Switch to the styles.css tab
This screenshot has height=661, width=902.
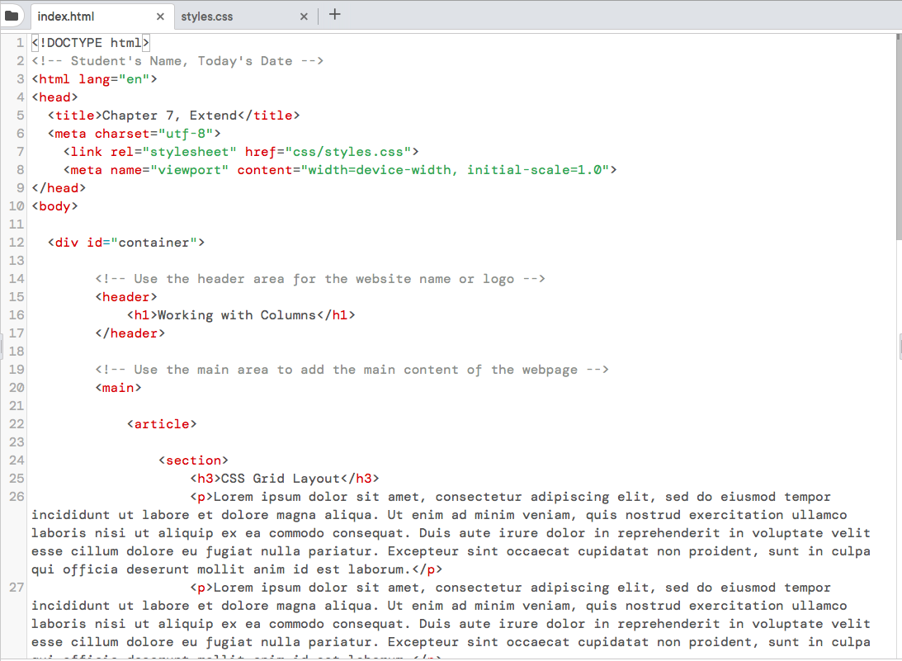208,15
